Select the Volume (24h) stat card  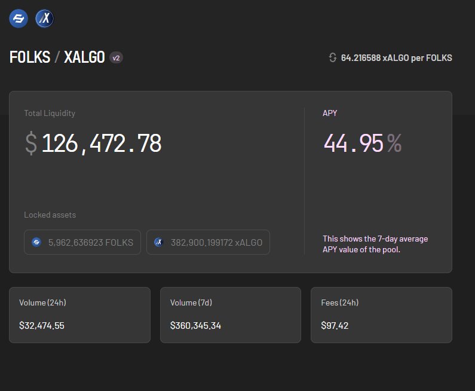[x=79, y=314]
